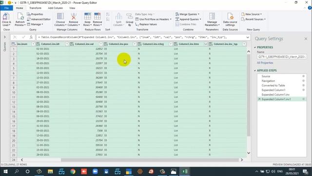Switch to the Transform tab
This screenshot has width=312, height=176.
(36, 8)
